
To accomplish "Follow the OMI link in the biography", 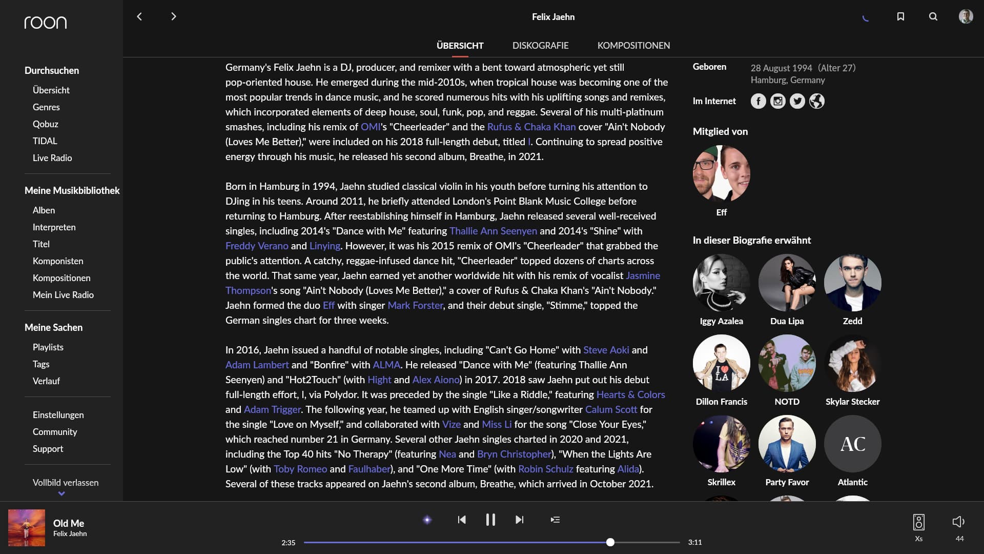I will [x=371, y=127].
